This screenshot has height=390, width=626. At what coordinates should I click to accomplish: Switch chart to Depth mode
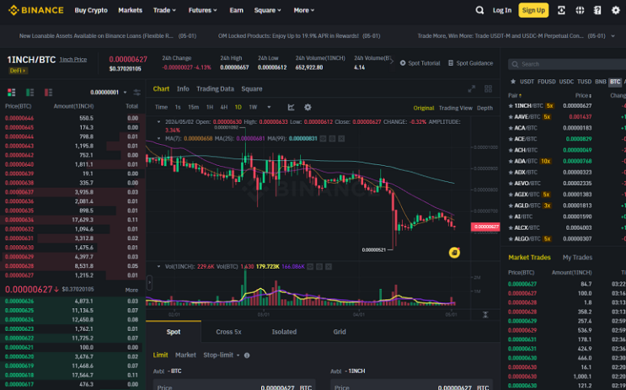(484, 108)
